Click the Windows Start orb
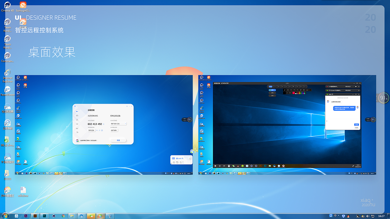 pos(5,216)
